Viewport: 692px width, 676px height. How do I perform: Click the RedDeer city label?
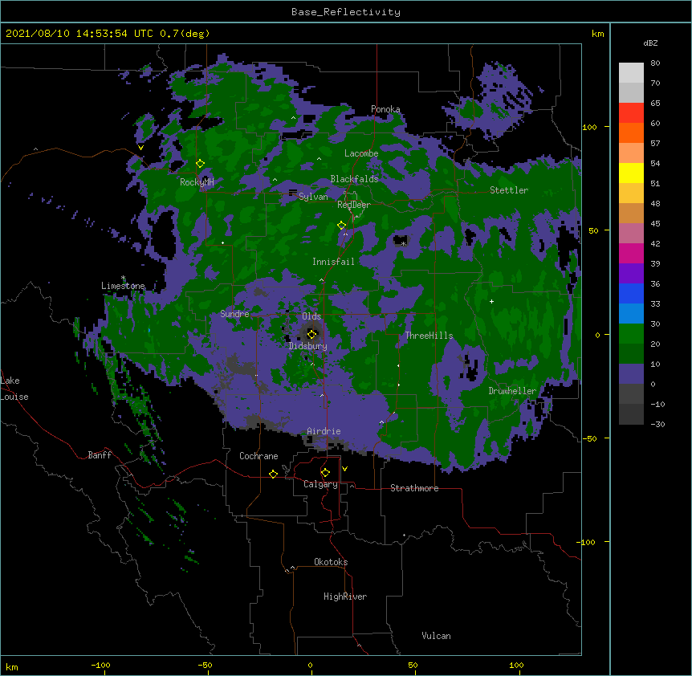[x=353, y=205]
